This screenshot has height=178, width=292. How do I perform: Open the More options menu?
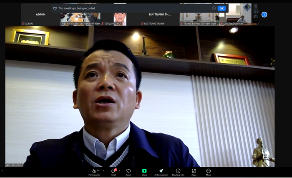(x=209, y=172)
